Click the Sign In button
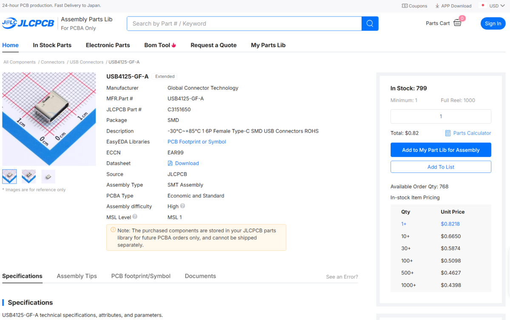 point(493,23)
